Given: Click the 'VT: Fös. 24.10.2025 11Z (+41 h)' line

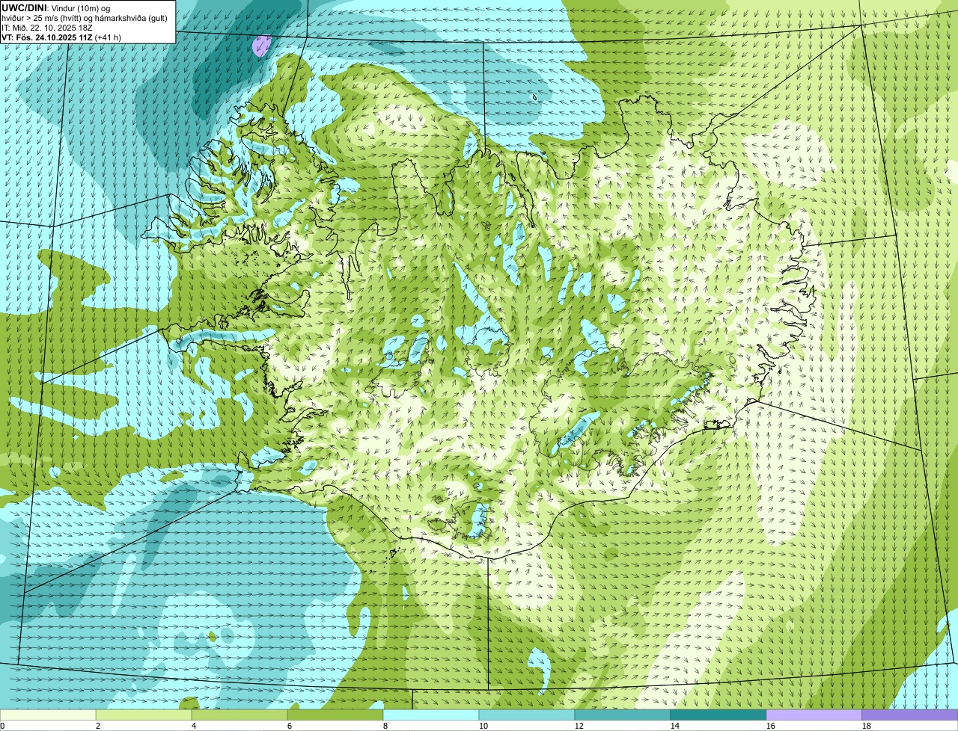Looking at the screenshot, I should tap(61, 37).
